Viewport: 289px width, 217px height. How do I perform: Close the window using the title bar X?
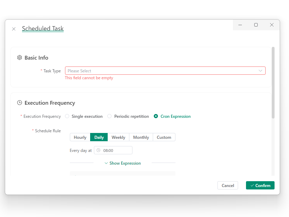tap(272, 25)
